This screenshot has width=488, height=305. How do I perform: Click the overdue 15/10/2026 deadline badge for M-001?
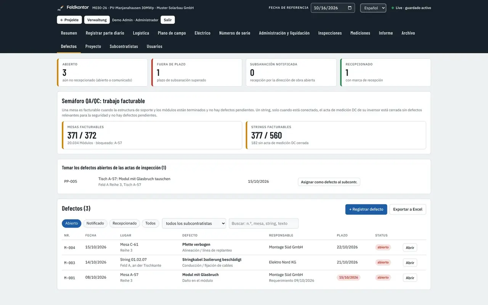[x=348, y=278]
